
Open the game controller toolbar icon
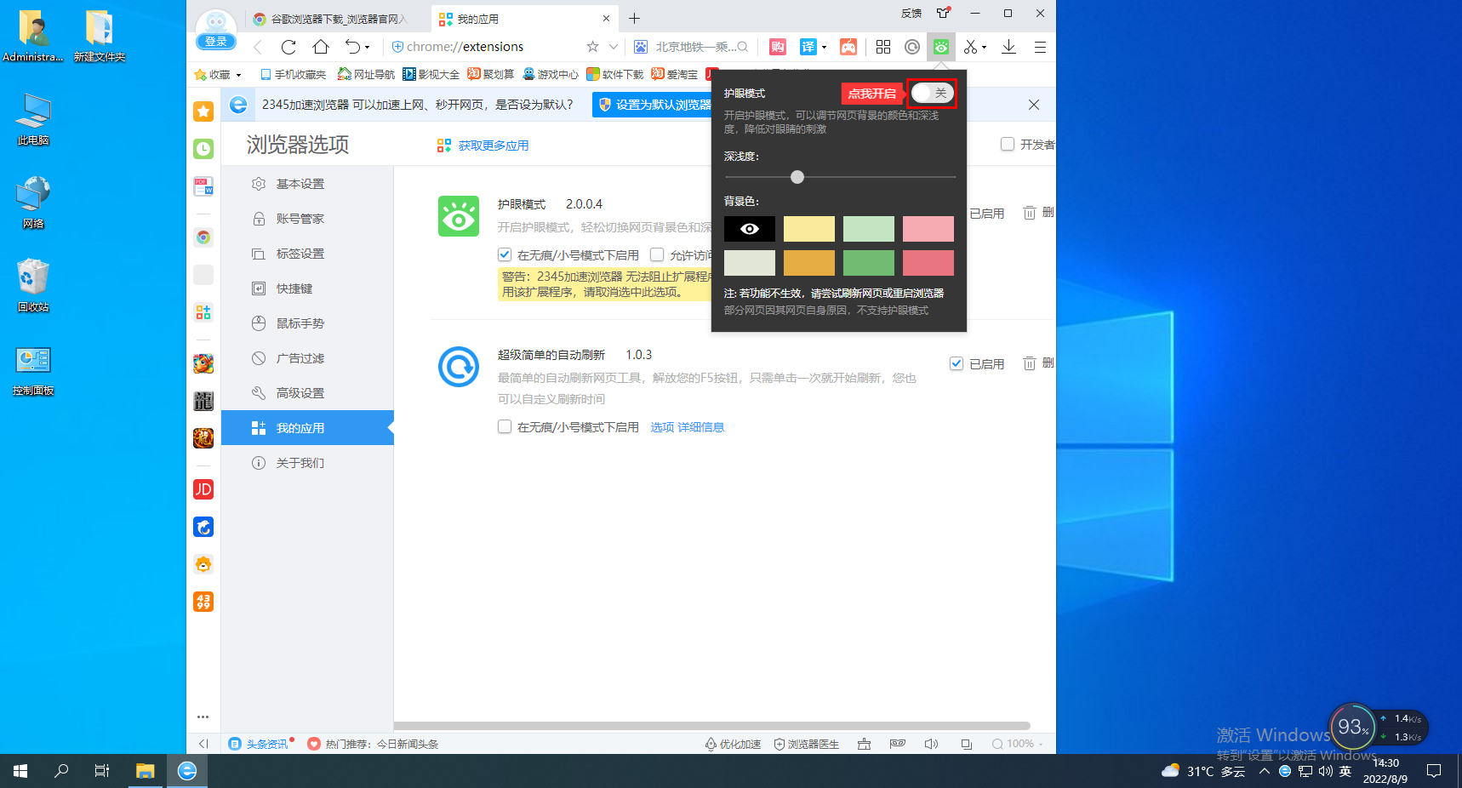coord(848,47)
